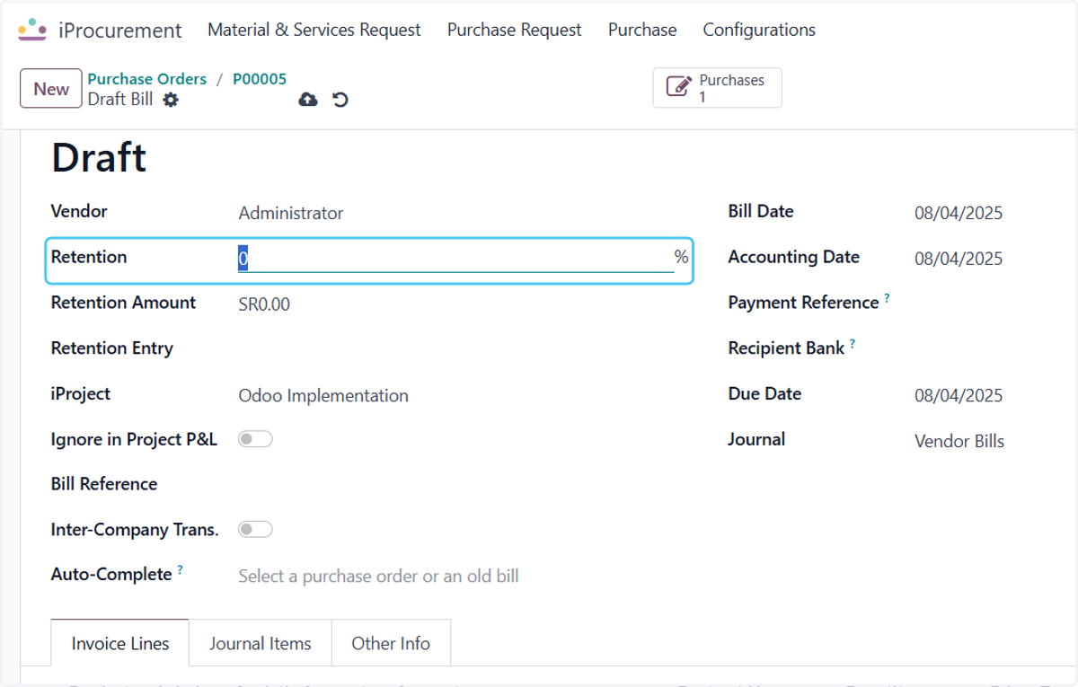Click the Retention Entry label
This screenshot has width=1078, height=687.
click(112, 348)
